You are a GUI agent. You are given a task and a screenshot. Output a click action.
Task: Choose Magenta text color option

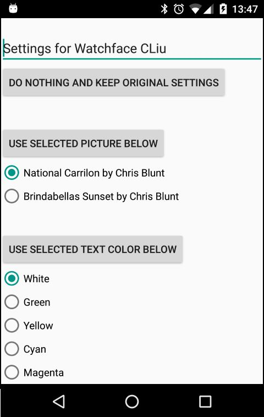(x=34, y=372)
